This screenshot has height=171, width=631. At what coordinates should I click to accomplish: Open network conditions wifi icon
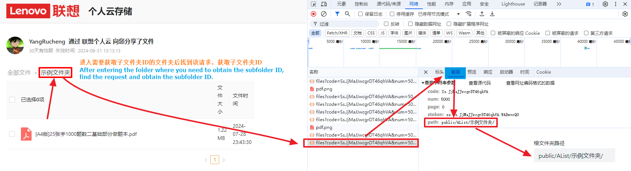[468, 14]
